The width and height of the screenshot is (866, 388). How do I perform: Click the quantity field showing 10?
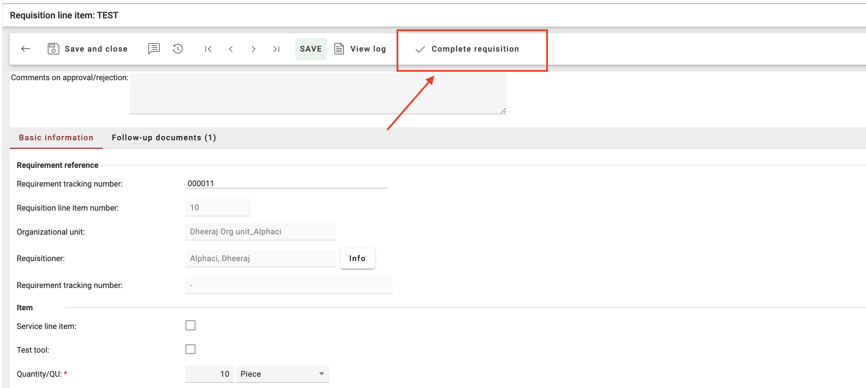coord(210,374)
